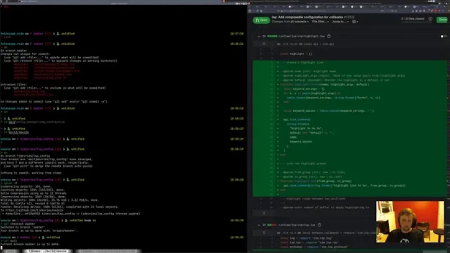Screen dimensions: 450x253
Task: Click the pull request title text
Action: pos(307,17)
